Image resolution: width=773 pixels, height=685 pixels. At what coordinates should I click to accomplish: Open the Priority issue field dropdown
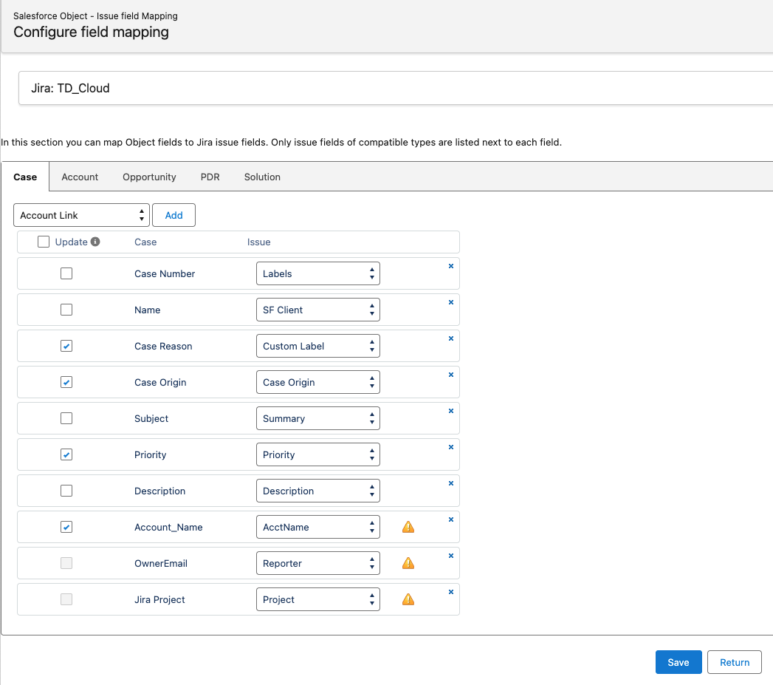pos(318,454)
